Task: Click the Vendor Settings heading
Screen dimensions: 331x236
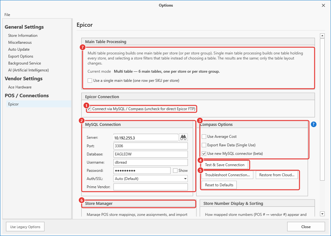Action: (24, 79)
